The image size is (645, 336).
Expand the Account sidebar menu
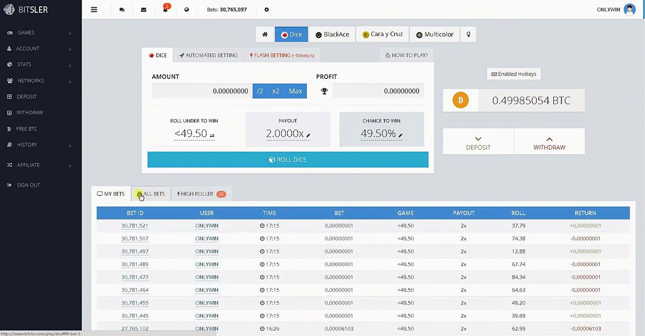(x=40, y=49)
